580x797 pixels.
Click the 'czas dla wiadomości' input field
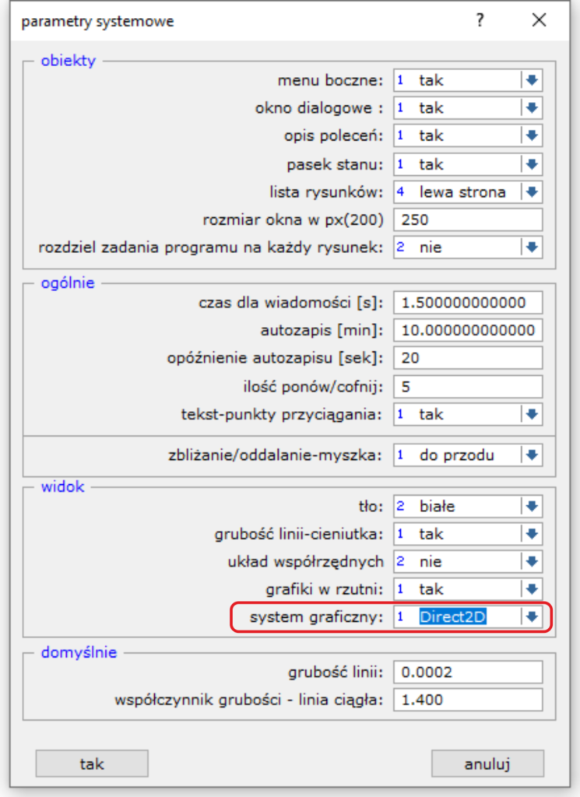click(468, 303)
